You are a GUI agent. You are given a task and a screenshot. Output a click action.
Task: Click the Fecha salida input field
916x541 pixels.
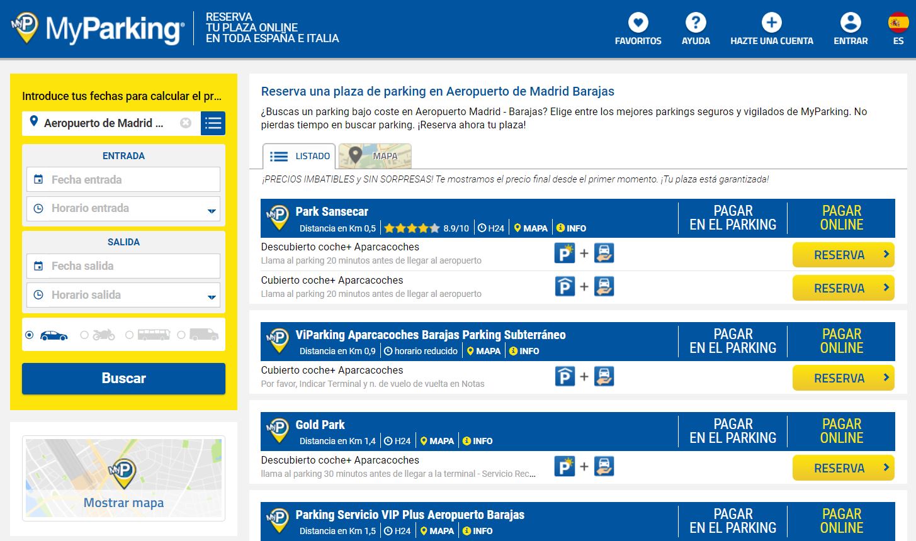pyautogui.click(x=123, y=266)
